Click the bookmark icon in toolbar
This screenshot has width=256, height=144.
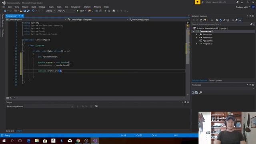point(114,11)
